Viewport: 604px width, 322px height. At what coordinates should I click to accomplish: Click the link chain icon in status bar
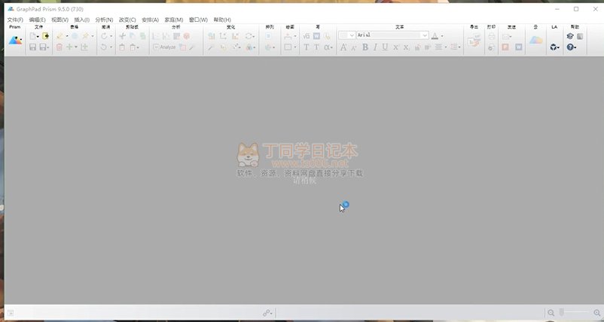267,313
